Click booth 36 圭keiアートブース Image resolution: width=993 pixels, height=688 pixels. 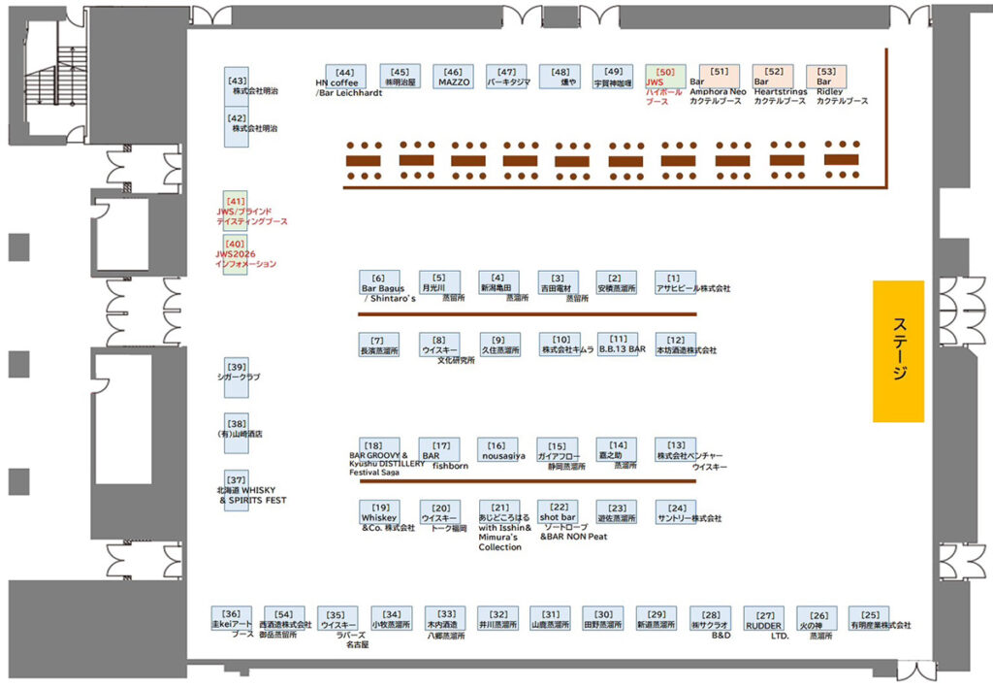[232, 619]
